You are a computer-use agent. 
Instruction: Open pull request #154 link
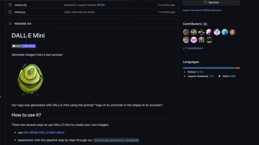[101, 5]
